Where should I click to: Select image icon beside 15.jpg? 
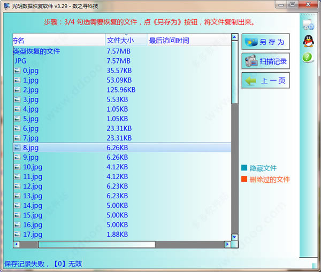click(17, 215)
